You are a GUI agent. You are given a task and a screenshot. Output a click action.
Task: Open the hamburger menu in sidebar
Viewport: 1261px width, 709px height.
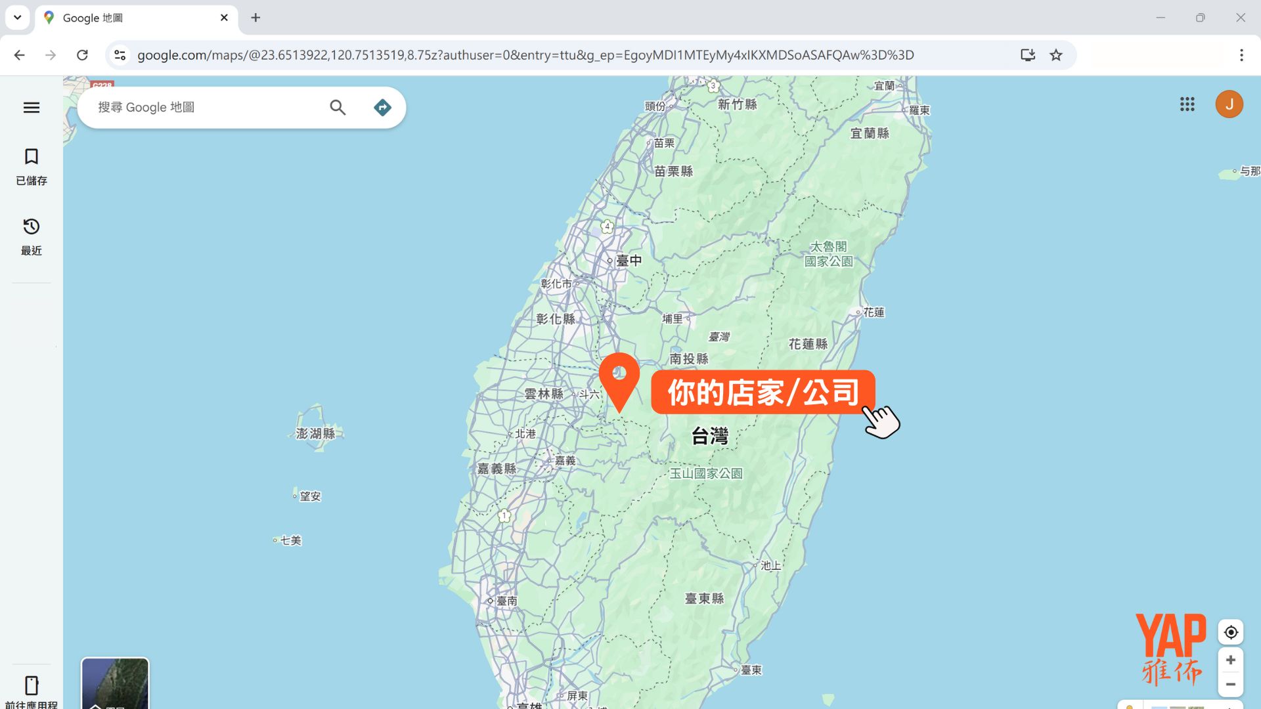point(32,108)
